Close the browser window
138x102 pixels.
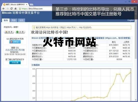tap(134, 1)
